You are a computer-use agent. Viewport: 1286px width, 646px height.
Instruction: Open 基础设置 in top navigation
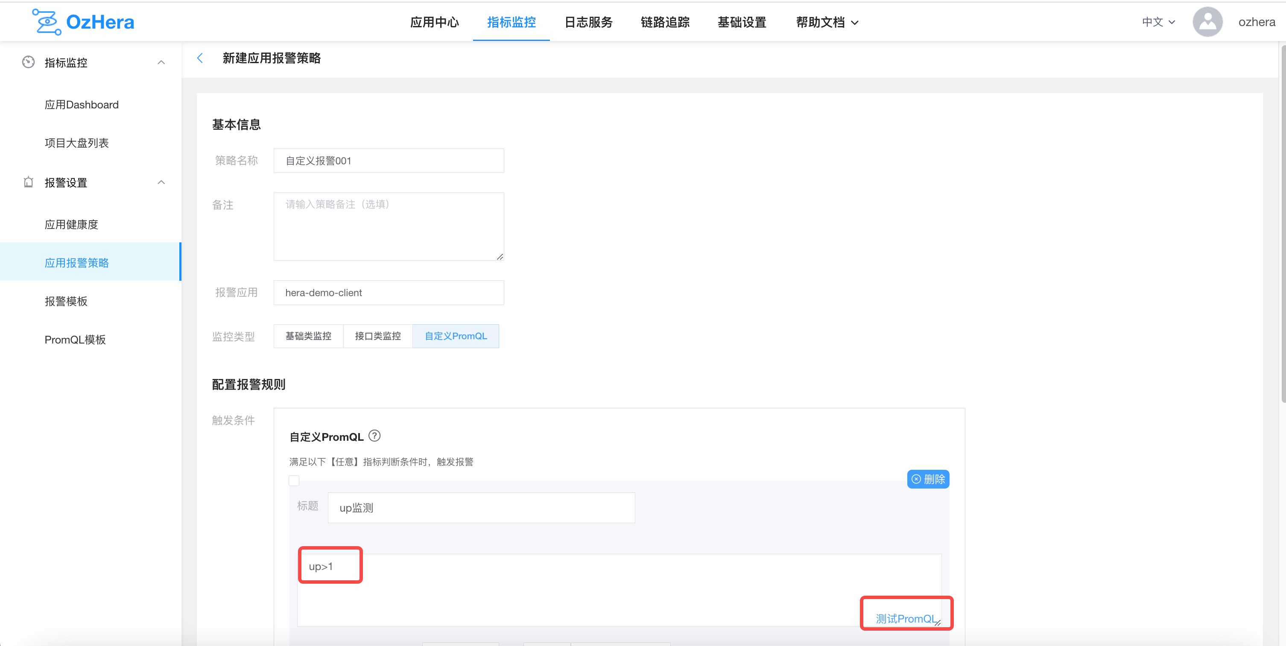[742, 23]
